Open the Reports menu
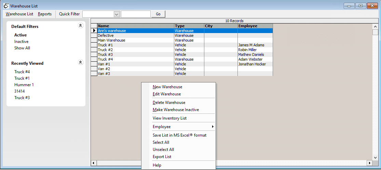 click(x=45, y=14)
